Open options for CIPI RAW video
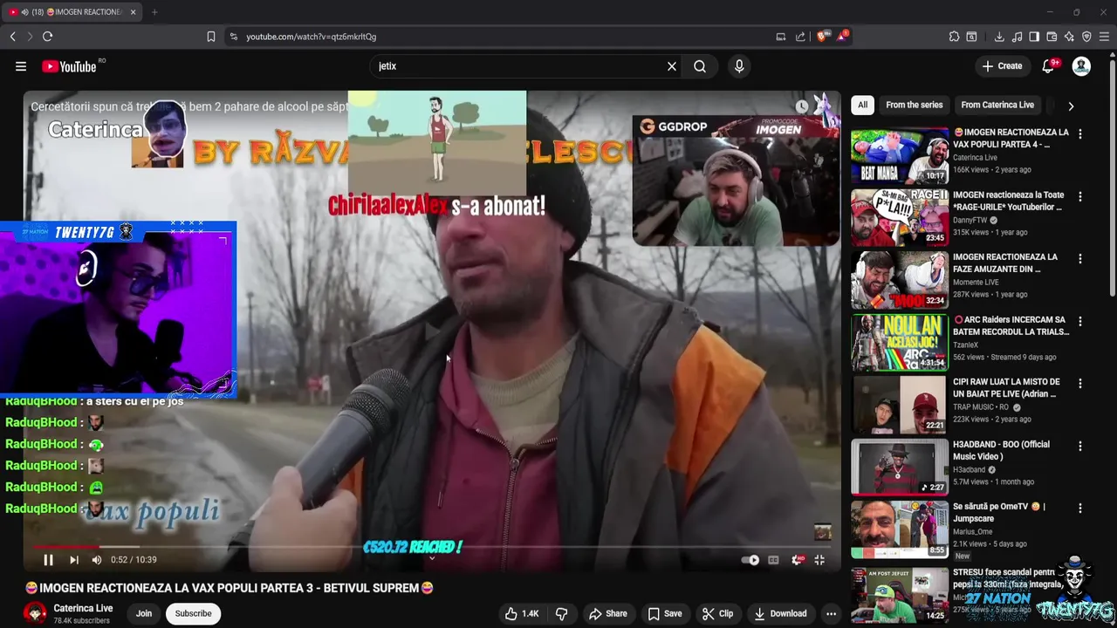Screen dimensions: 1117x628 coord(1080,383)
